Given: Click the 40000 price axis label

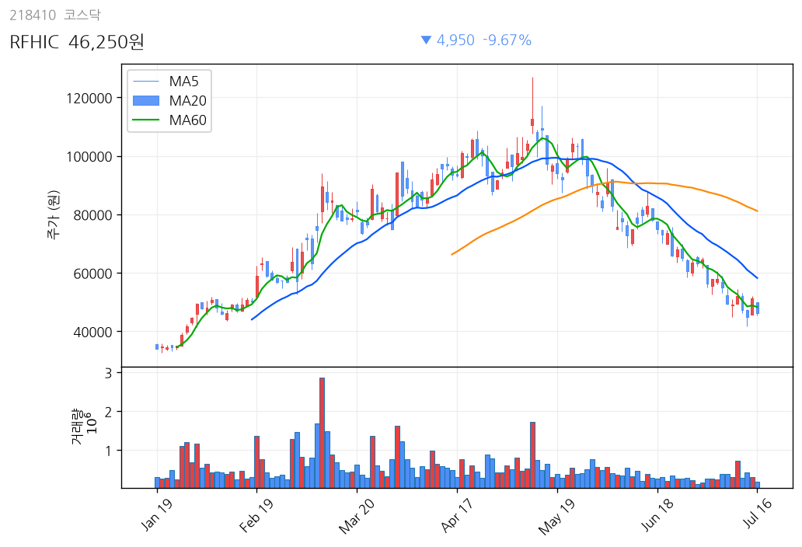Looking at the screenshot, I should 93,333.
